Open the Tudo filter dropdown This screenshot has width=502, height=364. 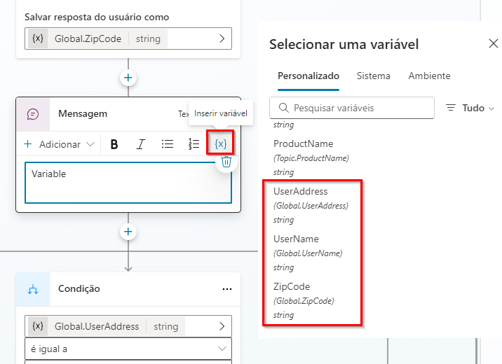tap(470, 108)
